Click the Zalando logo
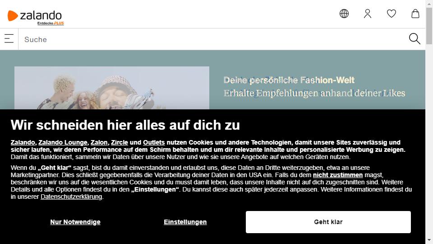The width and height of the screenshot is (433, 244). [35, 15]
